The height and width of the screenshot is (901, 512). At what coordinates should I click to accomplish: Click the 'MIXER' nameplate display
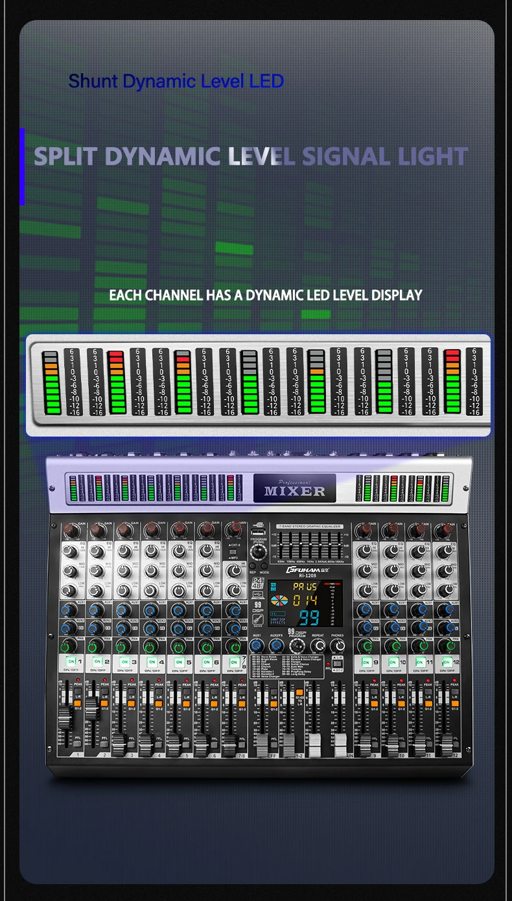[294, 488]
